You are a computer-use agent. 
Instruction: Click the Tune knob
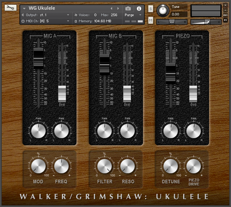[163, 11]
